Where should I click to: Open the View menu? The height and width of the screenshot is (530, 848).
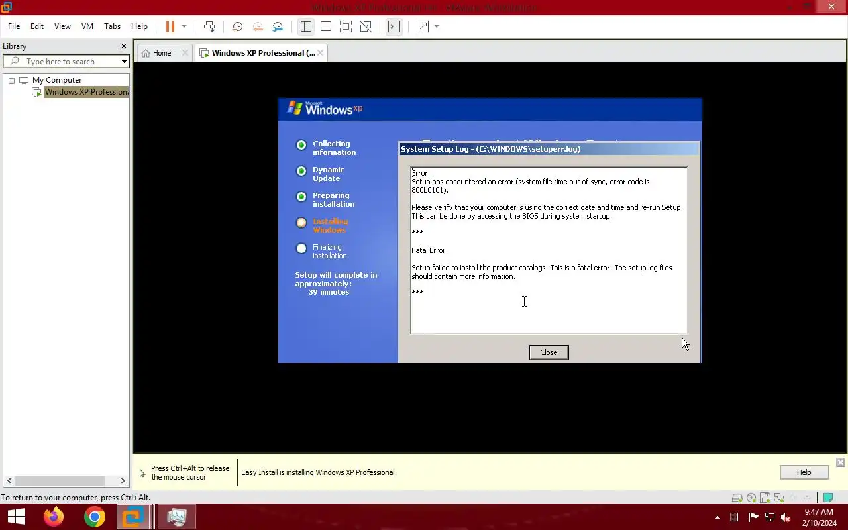[x=62, y=26]
